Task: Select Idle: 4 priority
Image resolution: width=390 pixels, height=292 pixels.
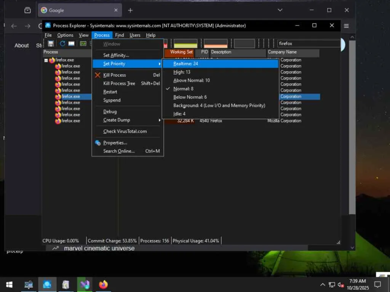Action: click(221, 114)
